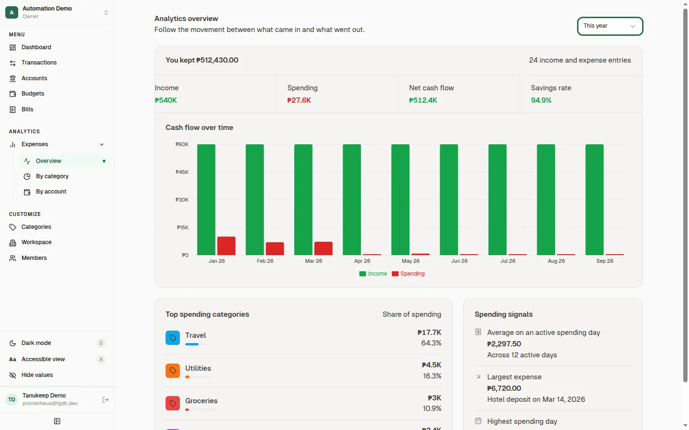The image size is (689, 430).
Task: Toggle Hide values
Action: [x=57, y=375]
